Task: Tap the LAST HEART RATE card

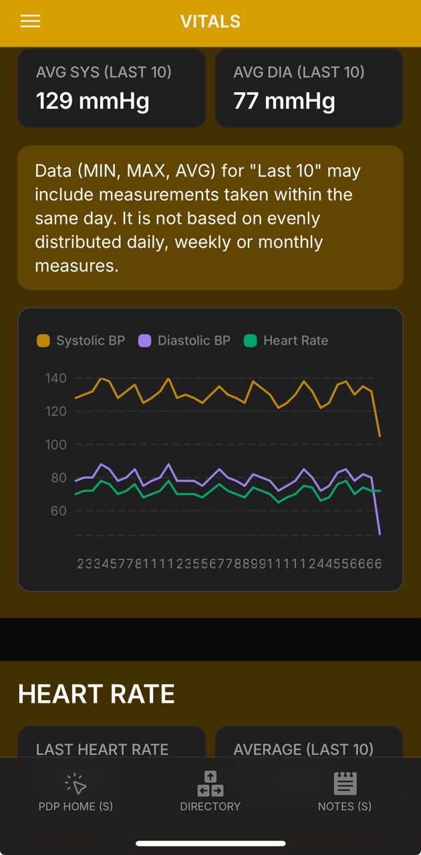Action: [111, 743]
